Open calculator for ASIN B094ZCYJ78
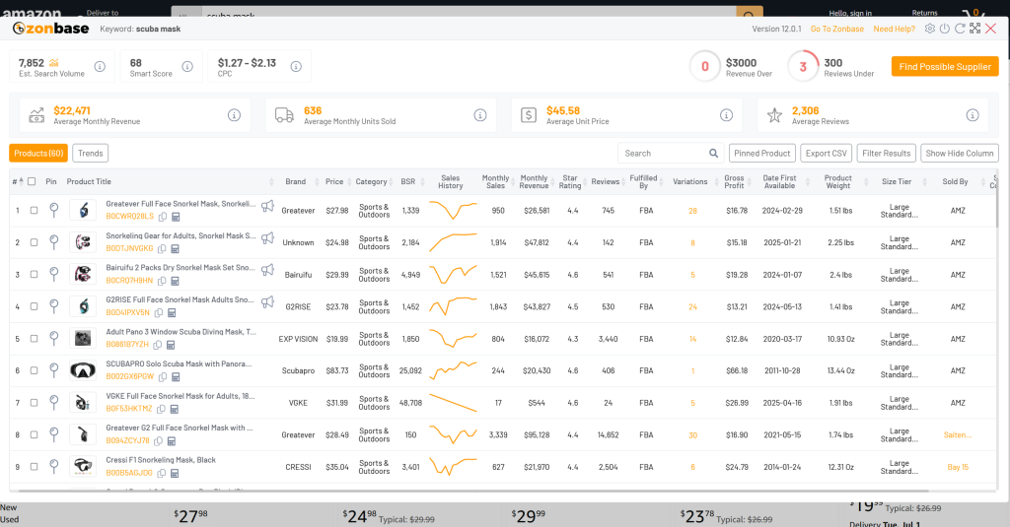 point(172,440)
